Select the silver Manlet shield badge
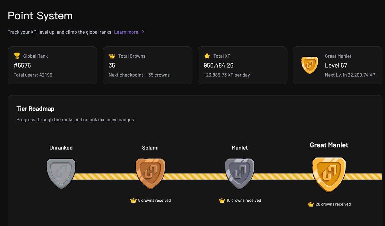Image resolution: width=385 pixels, height=226 pixels. 239,173
